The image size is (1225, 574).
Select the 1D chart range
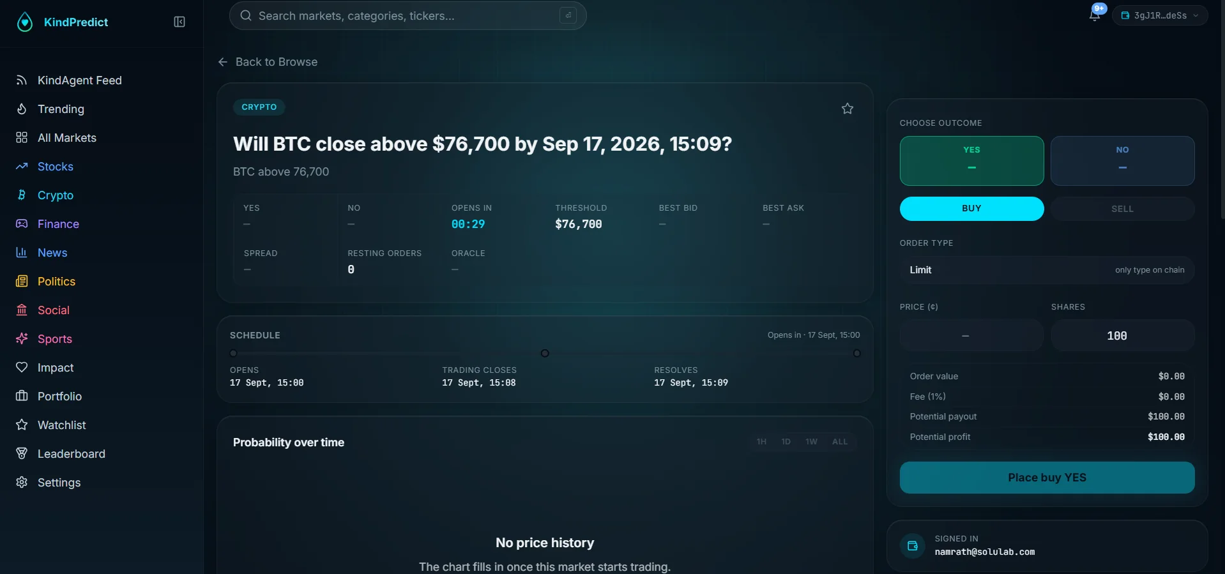786,442
